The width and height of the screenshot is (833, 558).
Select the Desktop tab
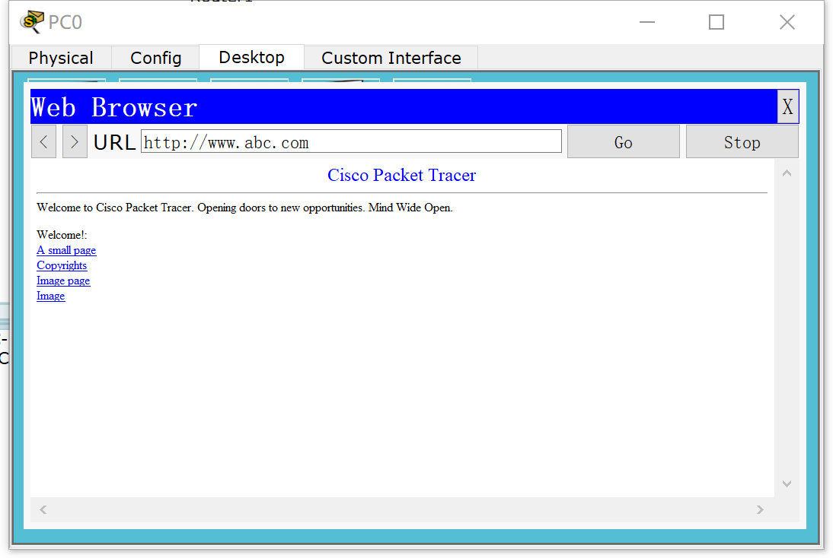[252, 57]
